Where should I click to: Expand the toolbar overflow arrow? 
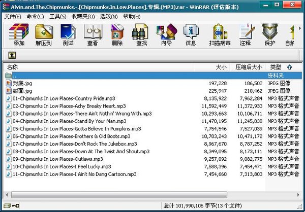point(300,28)
